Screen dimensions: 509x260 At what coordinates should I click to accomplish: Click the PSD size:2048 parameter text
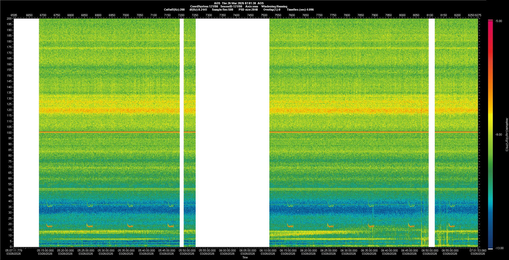pos(248,10)
